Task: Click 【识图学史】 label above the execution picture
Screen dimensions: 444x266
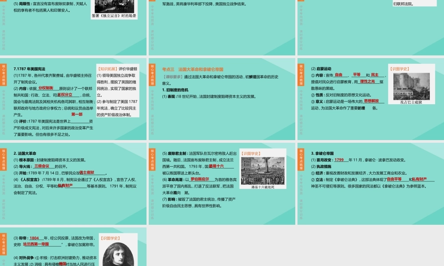Action: coord(251,153)
